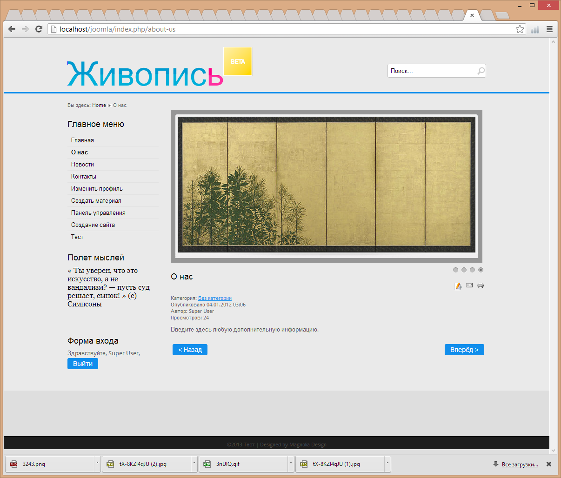Screen dimensions: 561x478
Task: Open a new browser tab
Action: coord(502,15)
